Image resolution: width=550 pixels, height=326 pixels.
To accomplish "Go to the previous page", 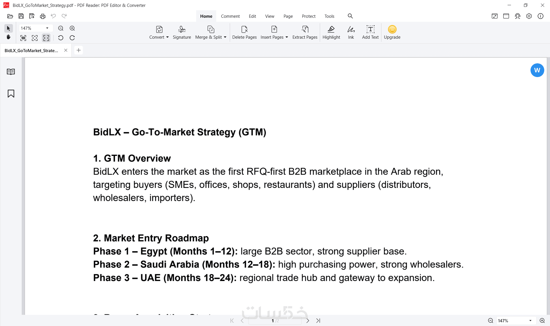I will (242, 321).
